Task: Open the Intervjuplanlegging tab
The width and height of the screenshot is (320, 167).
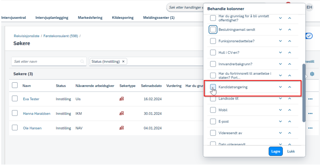Action: coord(52,18)
